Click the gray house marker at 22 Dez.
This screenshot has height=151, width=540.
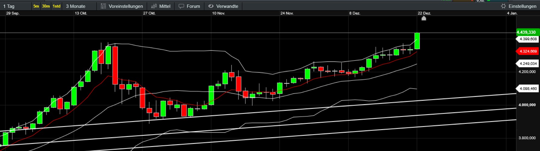(424, 18)
